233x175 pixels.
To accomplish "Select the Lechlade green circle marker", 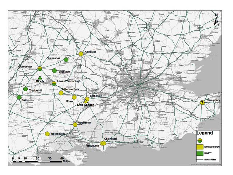I will [x=54, y=70].
